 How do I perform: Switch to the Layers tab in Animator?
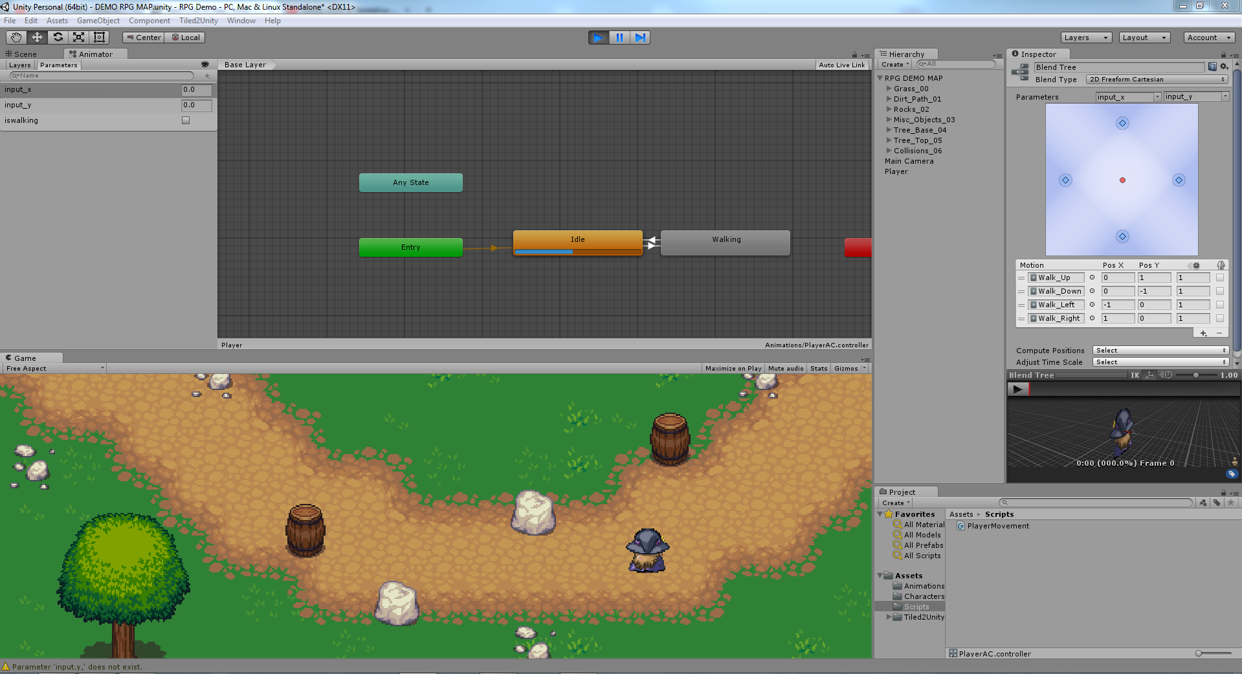(19, 65)
